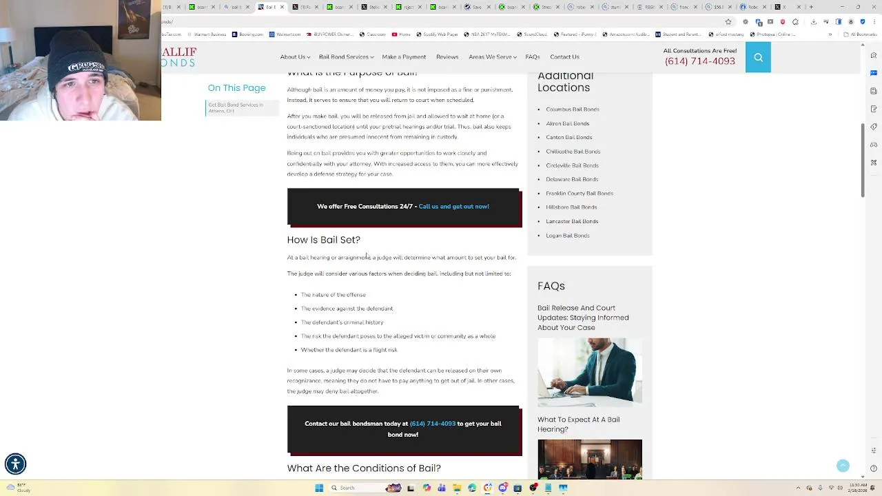
Task: Open Lancaster Bail Bonds location
Action: click(572, 222)
